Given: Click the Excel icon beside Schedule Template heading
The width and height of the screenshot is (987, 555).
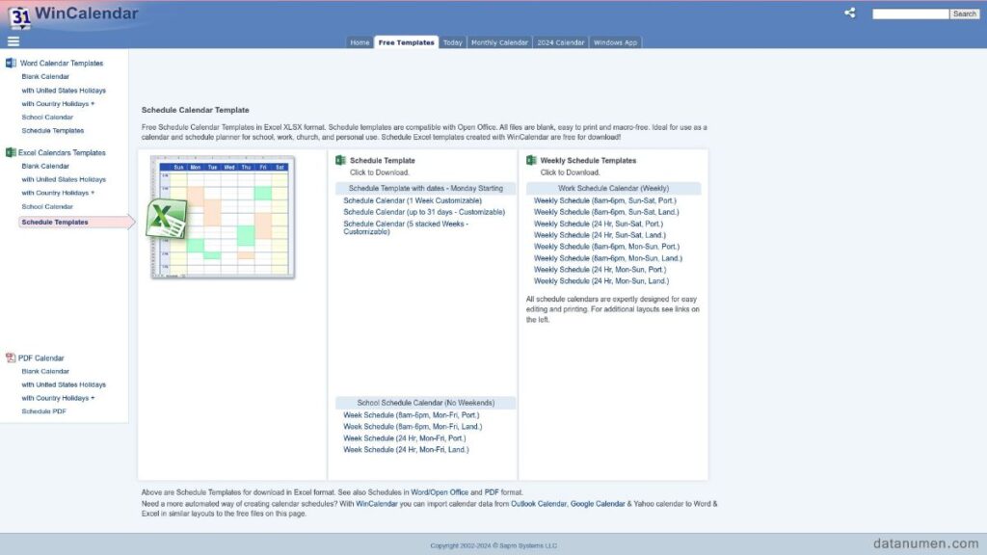Looking at the screenshot, I should (340, 161).
